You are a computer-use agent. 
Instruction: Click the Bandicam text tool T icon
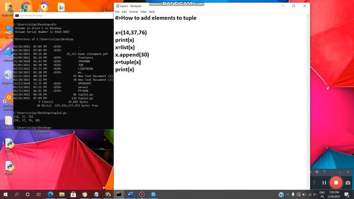[x=314, y=183]
